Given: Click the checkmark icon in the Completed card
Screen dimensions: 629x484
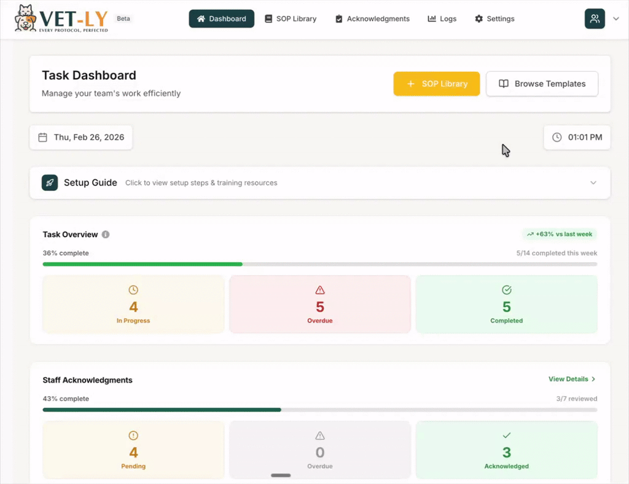Looking at the screenshot, I should 506,290.
